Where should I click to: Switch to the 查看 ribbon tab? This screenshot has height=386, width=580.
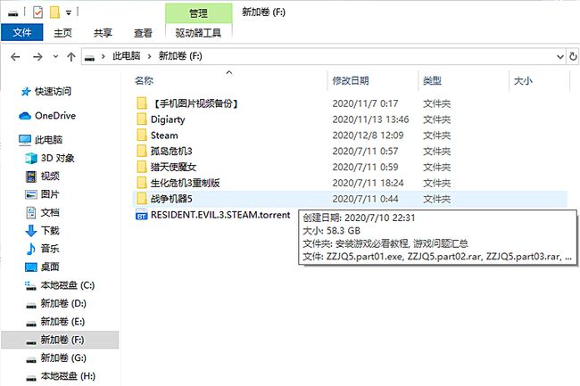(x=143, y=33)
